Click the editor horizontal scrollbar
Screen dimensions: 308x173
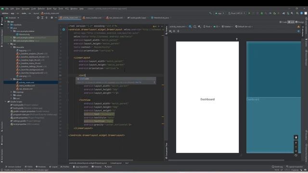[x=101, y=160]
